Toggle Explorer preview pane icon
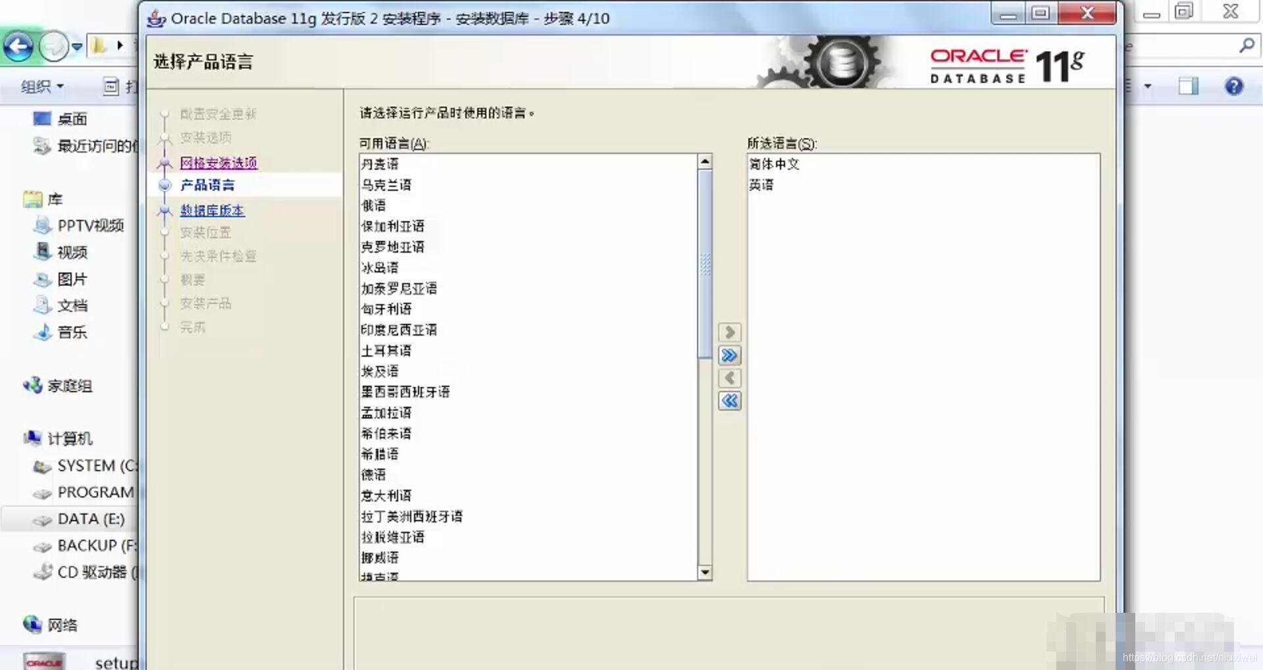The width and height of the screenshot is (1263, 670). coord(1189,86)
